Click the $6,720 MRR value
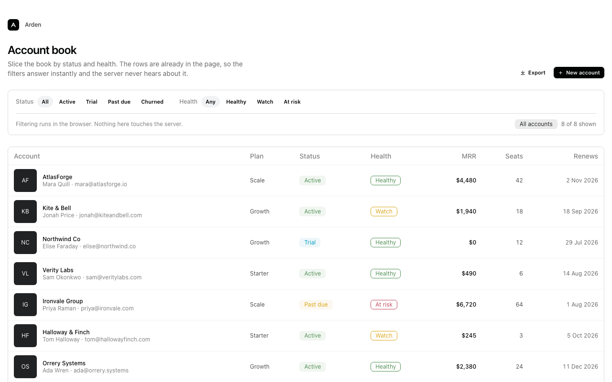This screenshot has width=612, height=382. point(466,305)
